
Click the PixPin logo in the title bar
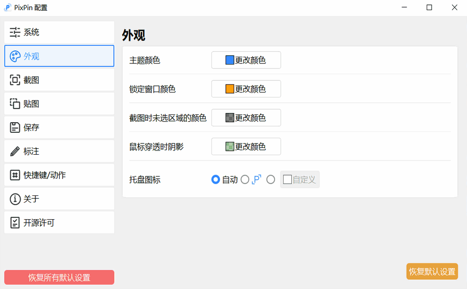7,7
